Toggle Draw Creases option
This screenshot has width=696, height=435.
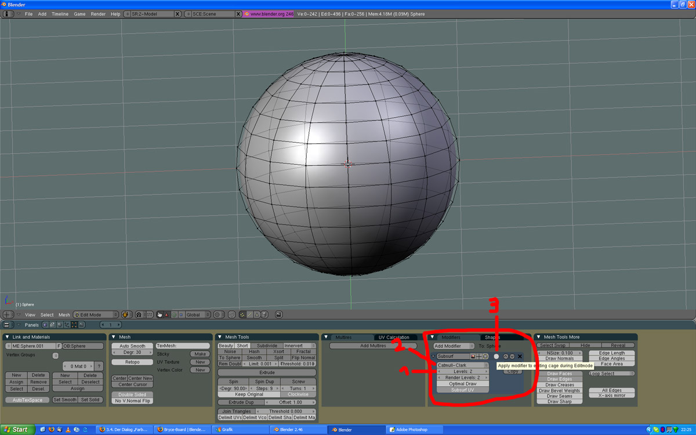(x=560, y=385)
